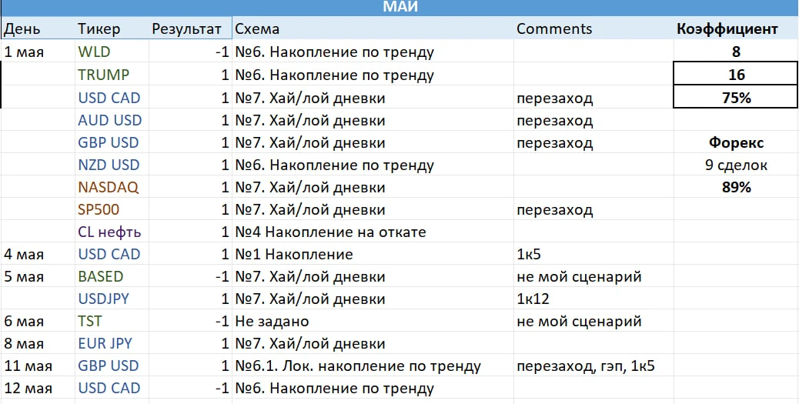
Task: Select the 12 мая date cell
Action: [x=38, y=388]
